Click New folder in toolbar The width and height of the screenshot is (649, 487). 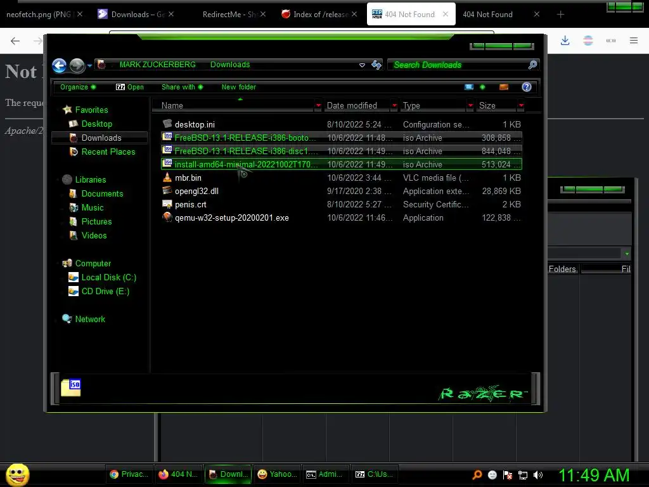click(x=238, y=87)
